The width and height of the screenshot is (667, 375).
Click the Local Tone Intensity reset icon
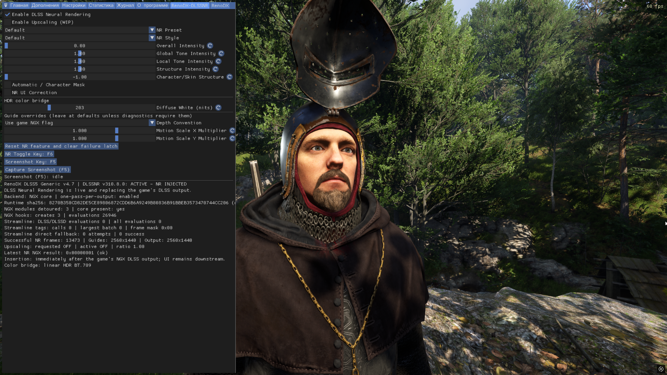click(x=218, y=61)
